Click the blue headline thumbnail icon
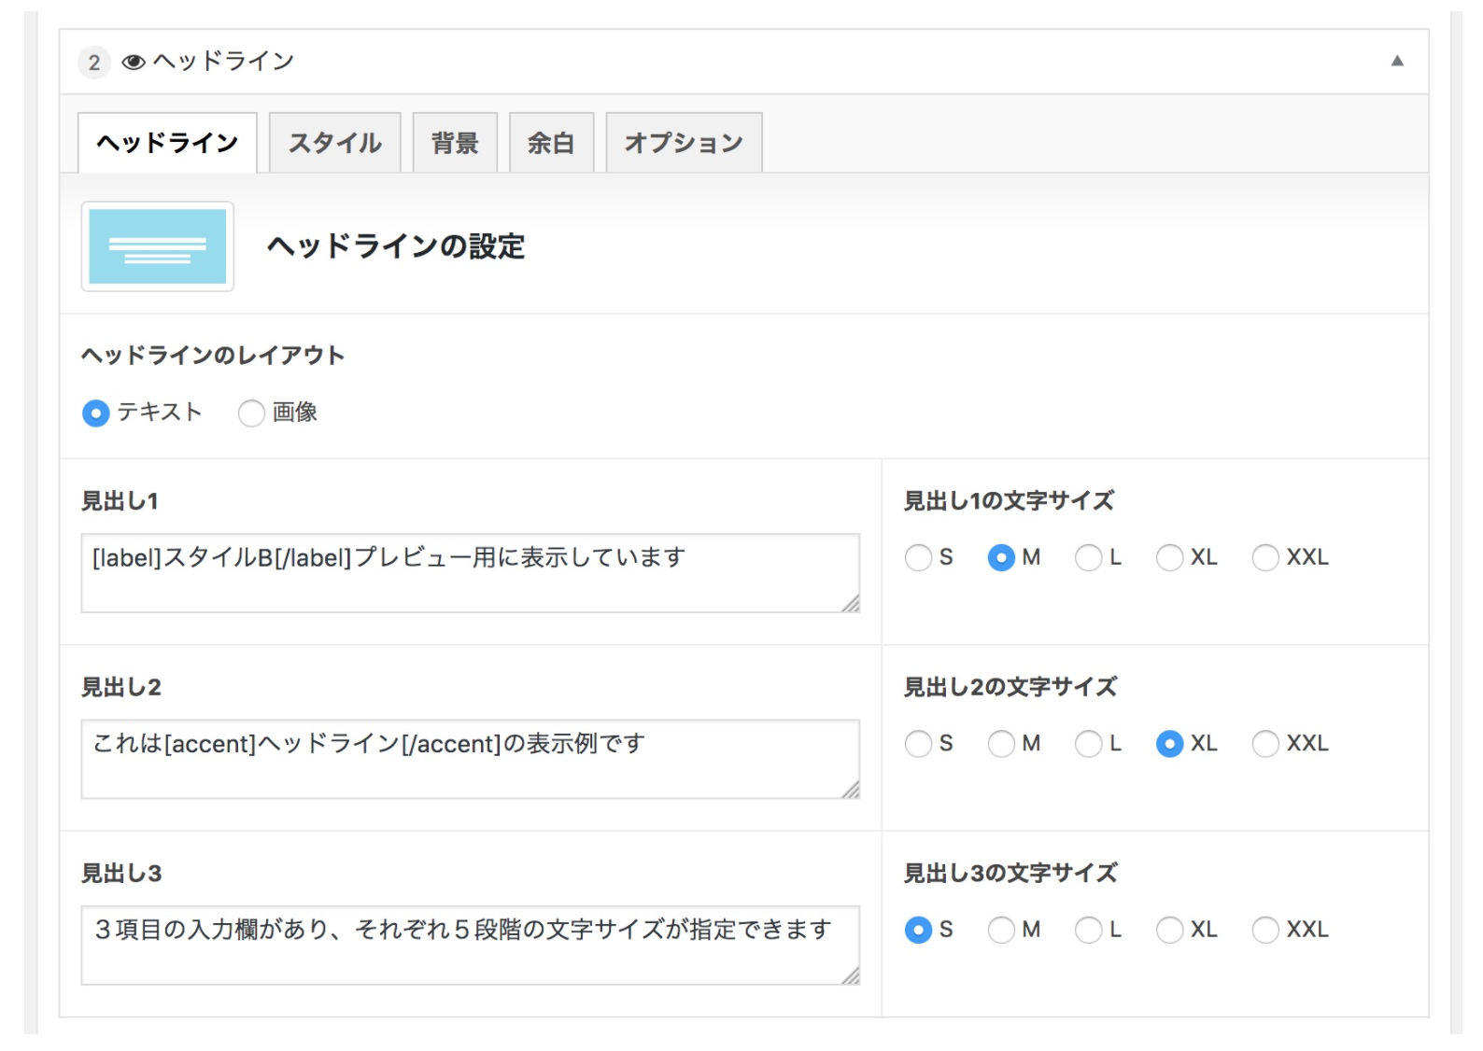The height and width of the screenshot is (1051, 1483). point(157,246)
